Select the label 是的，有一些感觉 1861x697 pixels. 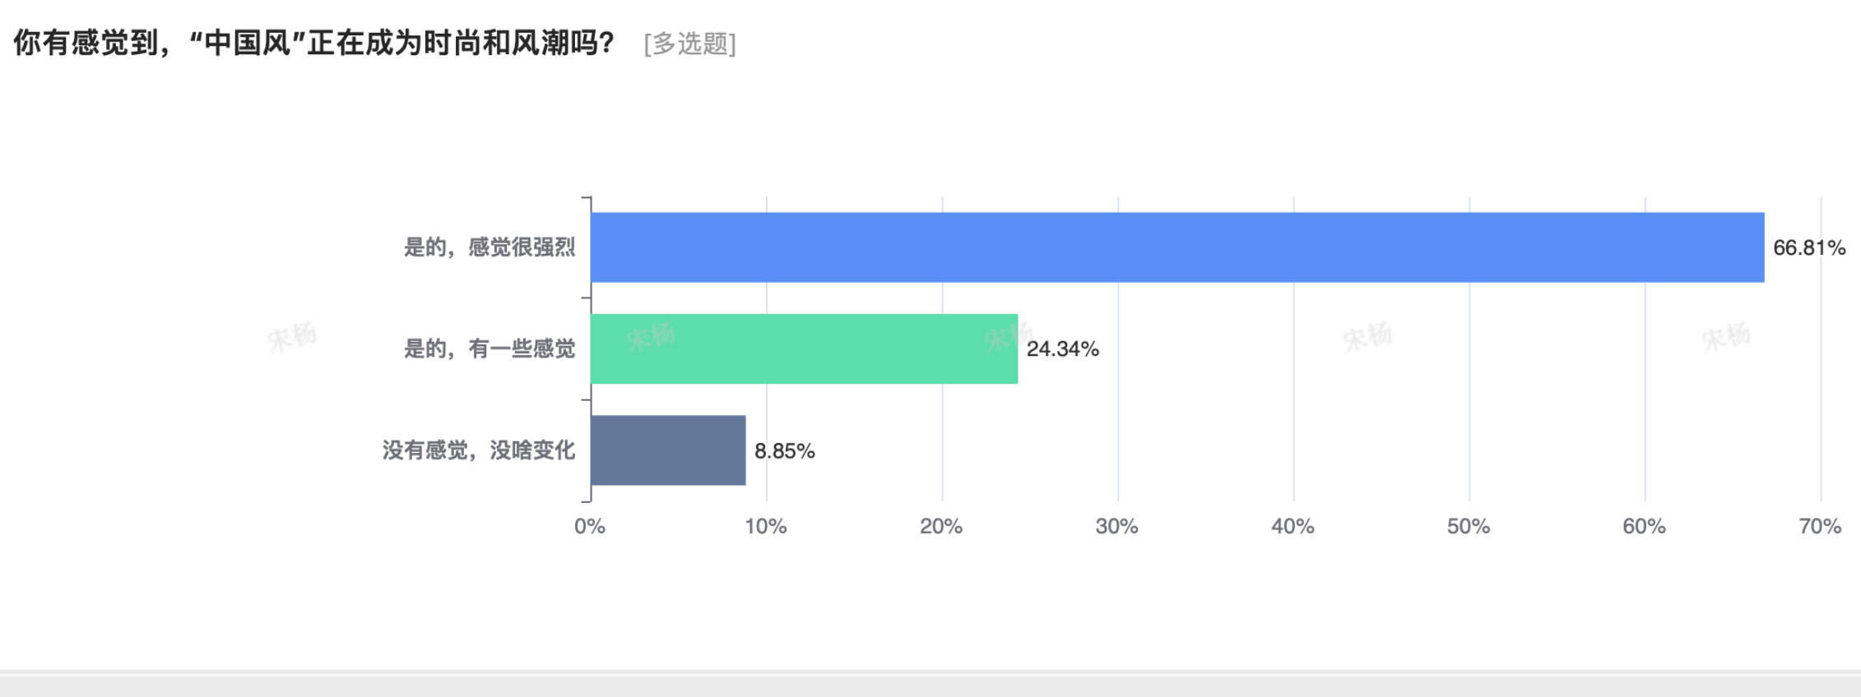(490, 348)
